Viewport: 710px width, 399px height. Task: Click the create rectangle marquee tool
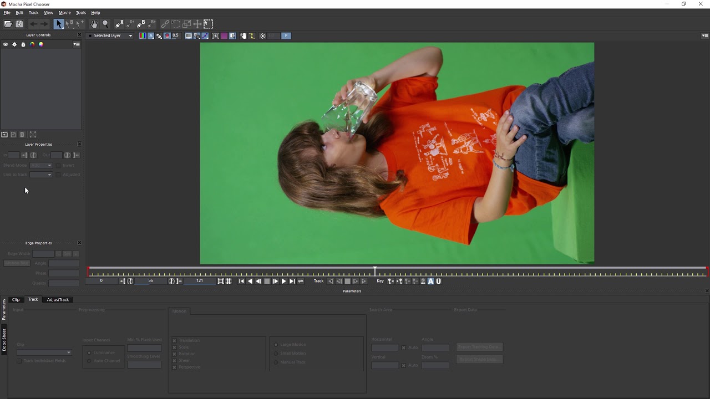(208, 24)
